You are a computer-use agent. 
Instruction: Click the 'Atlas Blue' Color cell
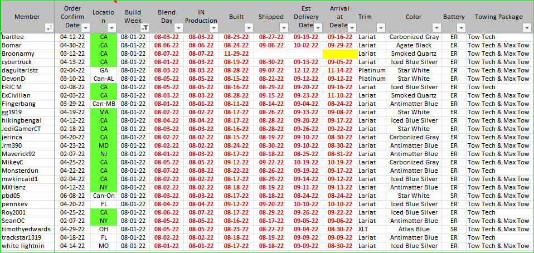(x=414, y=229)
